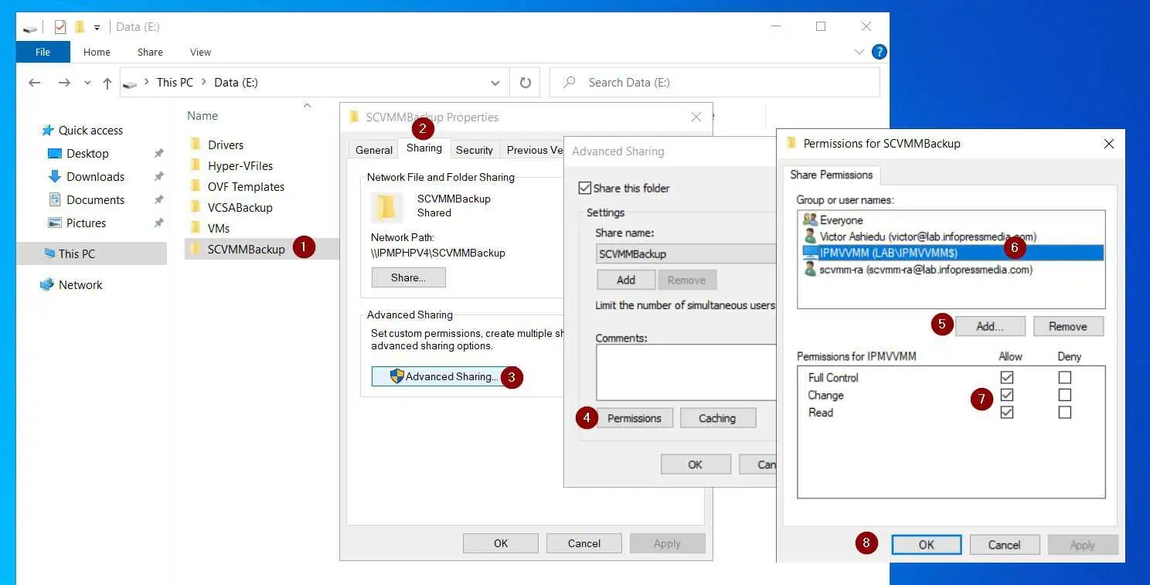The image size is (1150, 585).
Task: Toggle Deny checkbox for Read
Action: point(1065,412)
